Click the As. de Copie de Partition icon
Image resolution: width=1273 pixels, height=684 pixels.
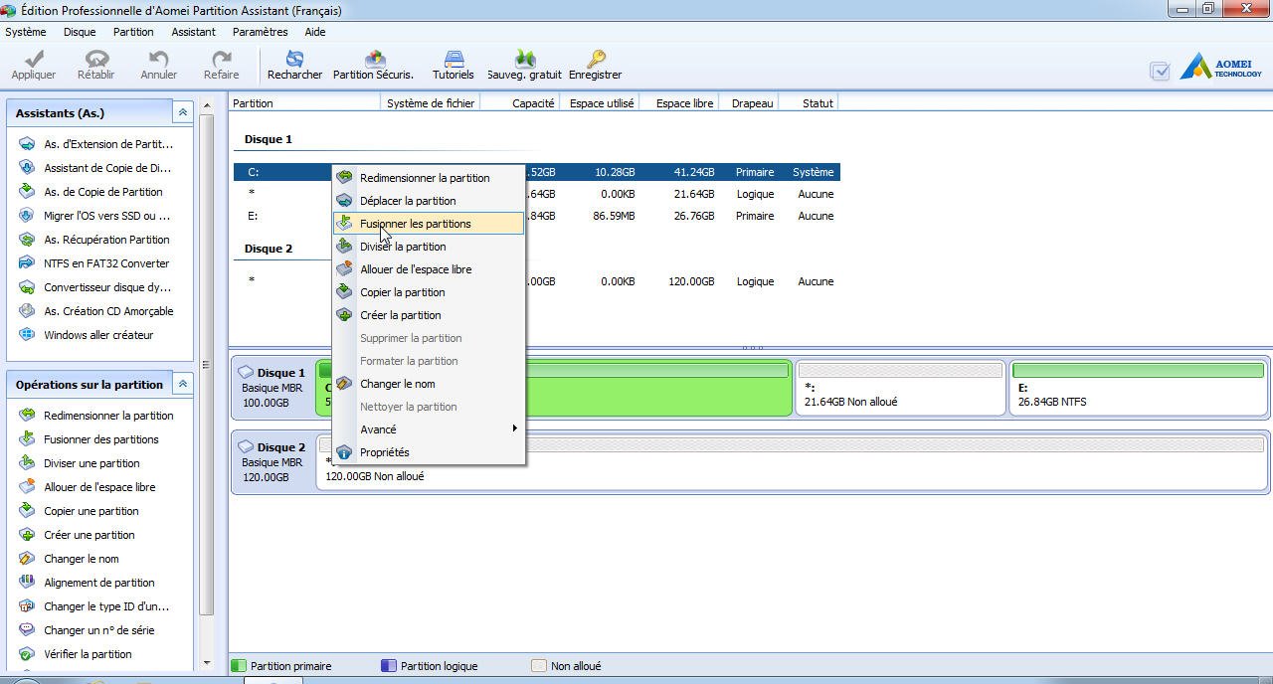[x=27, y=192]
